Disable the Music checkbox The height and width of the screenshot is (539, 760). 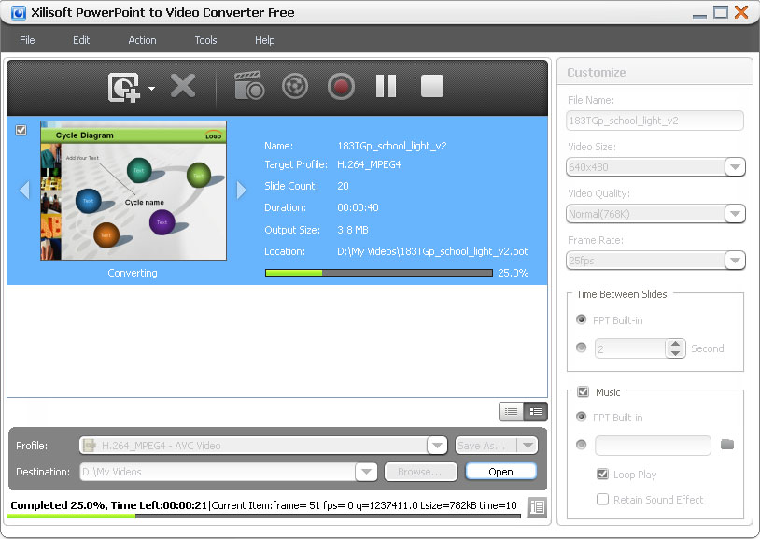(x=583, y=392)
